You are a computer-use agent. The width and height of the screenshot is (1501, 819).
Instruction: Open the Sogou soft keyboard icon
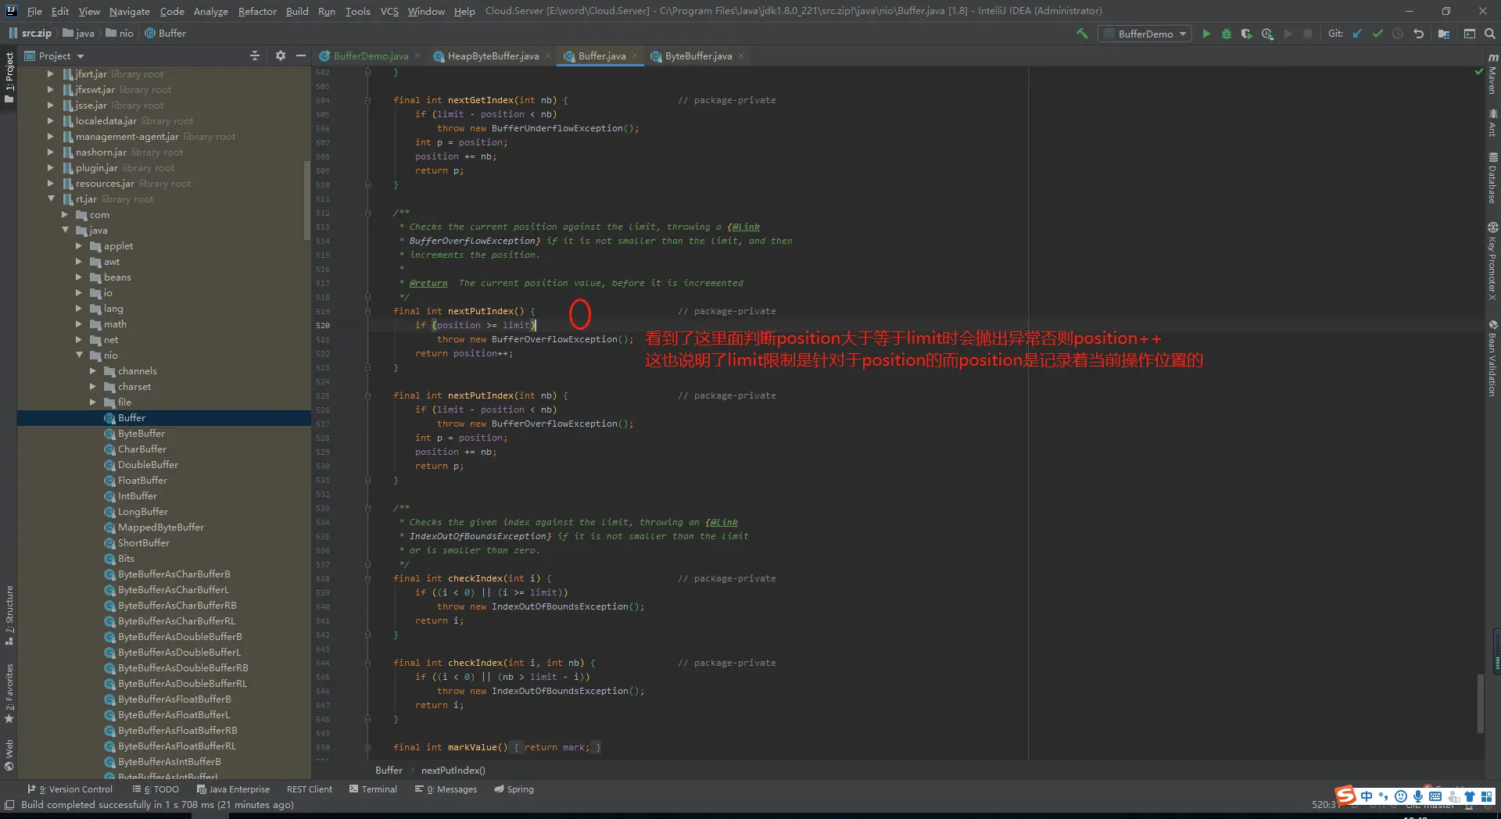(1435, 796)
